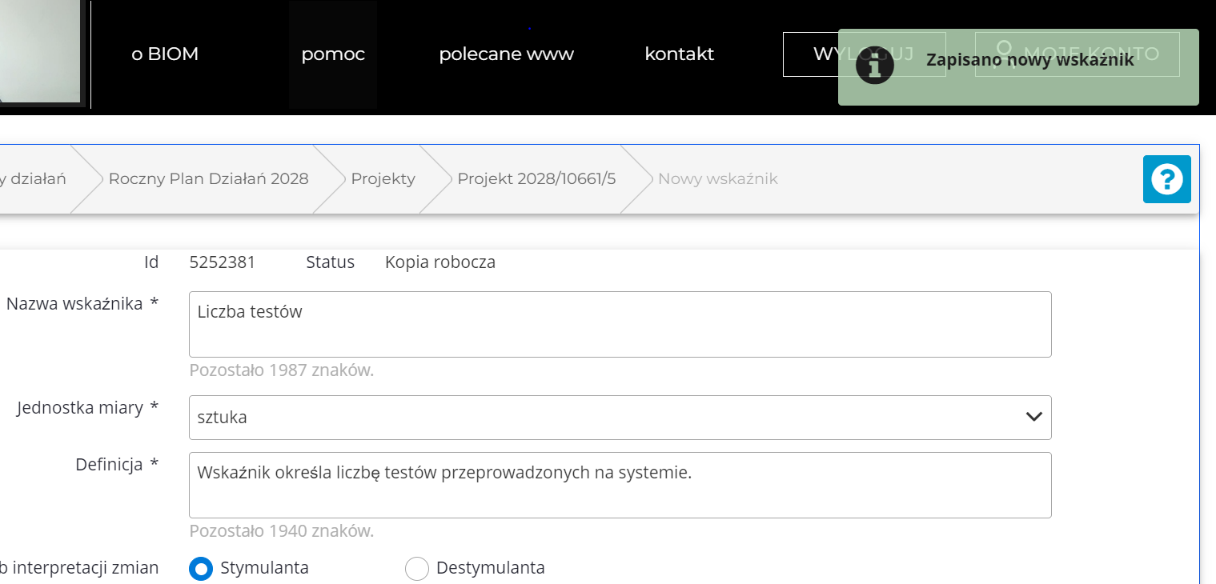The height and width of the screenshot is (584, 1216).
Task: Go to the first breadcrumb ending 'działań'
Action: pyautogui.click(x=32, y=178)
